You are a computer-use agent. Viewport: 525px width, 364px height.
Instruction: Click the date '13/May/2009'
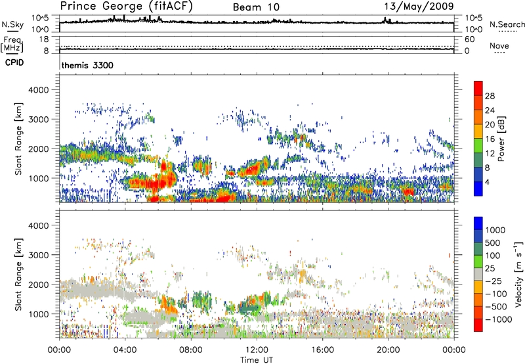pos(419,7)
